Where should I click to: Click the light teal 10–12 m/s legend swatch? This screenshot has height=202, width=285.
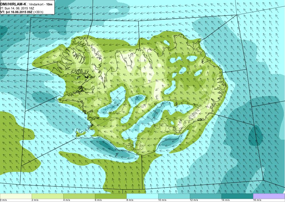click(174, 196)
